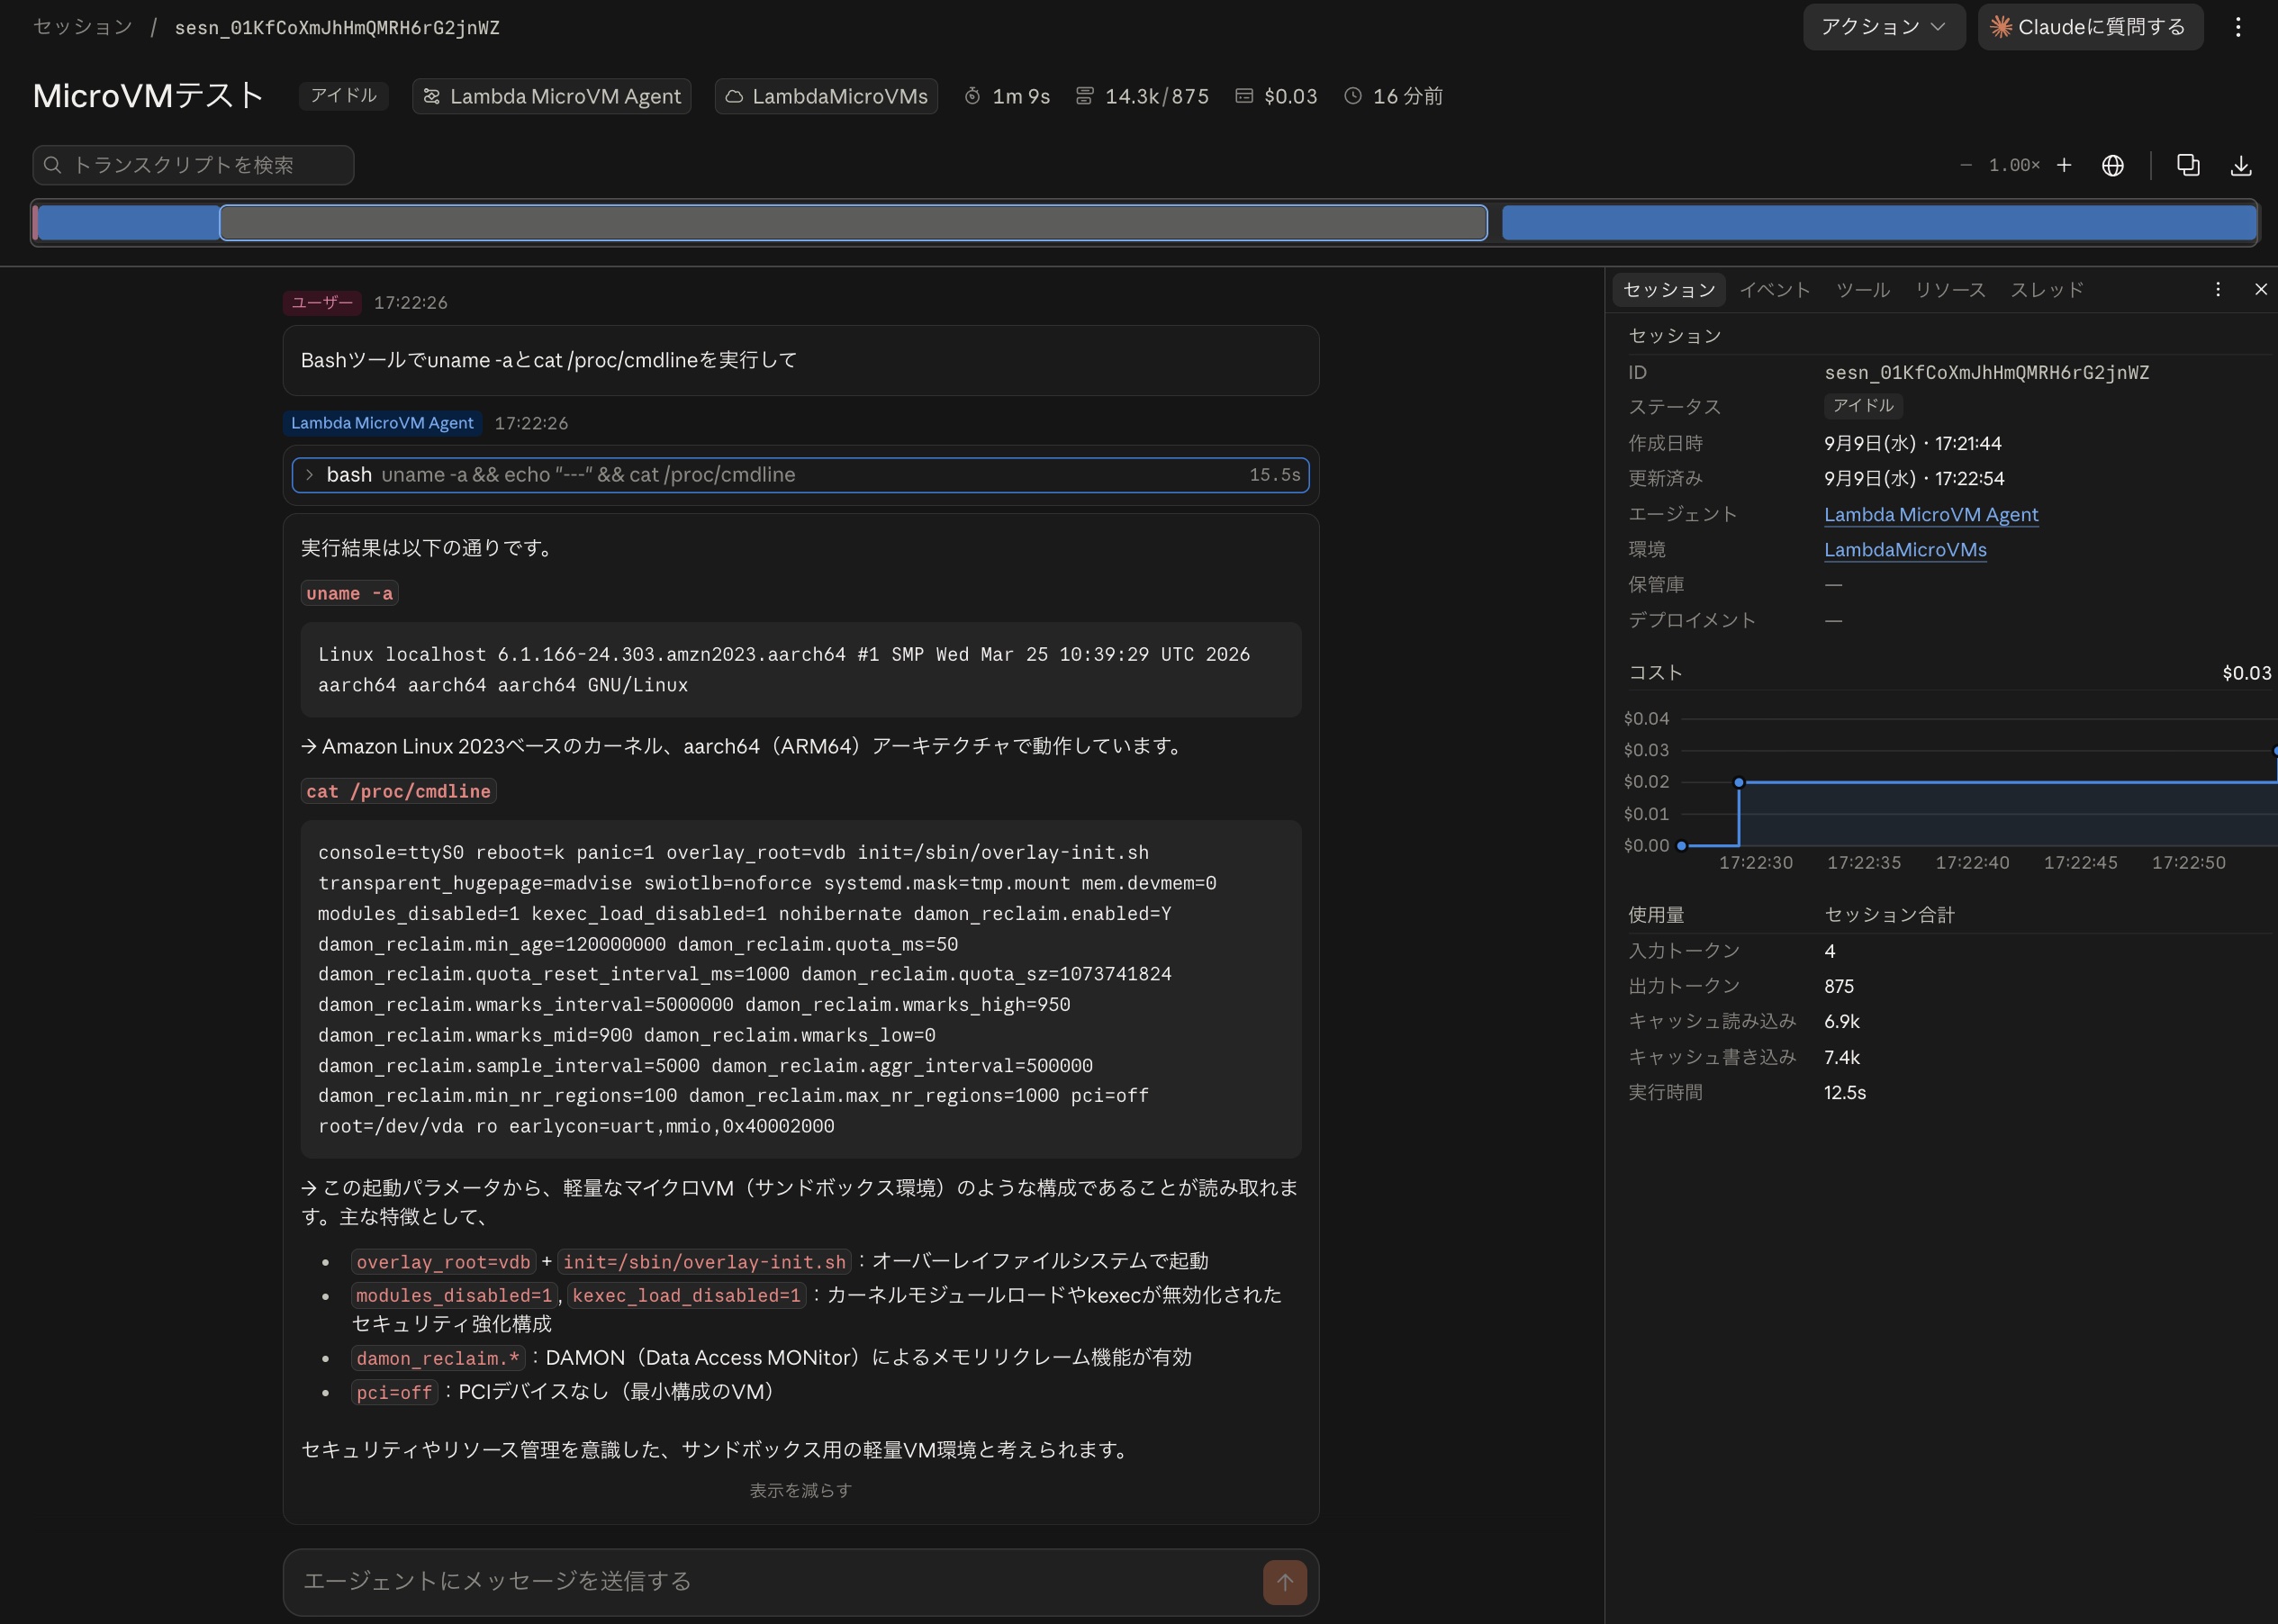The width and height of the screenshot is (2278, 1624).
Task: Click the 14.3k/875 token count stat
Action: point(1142,96)
